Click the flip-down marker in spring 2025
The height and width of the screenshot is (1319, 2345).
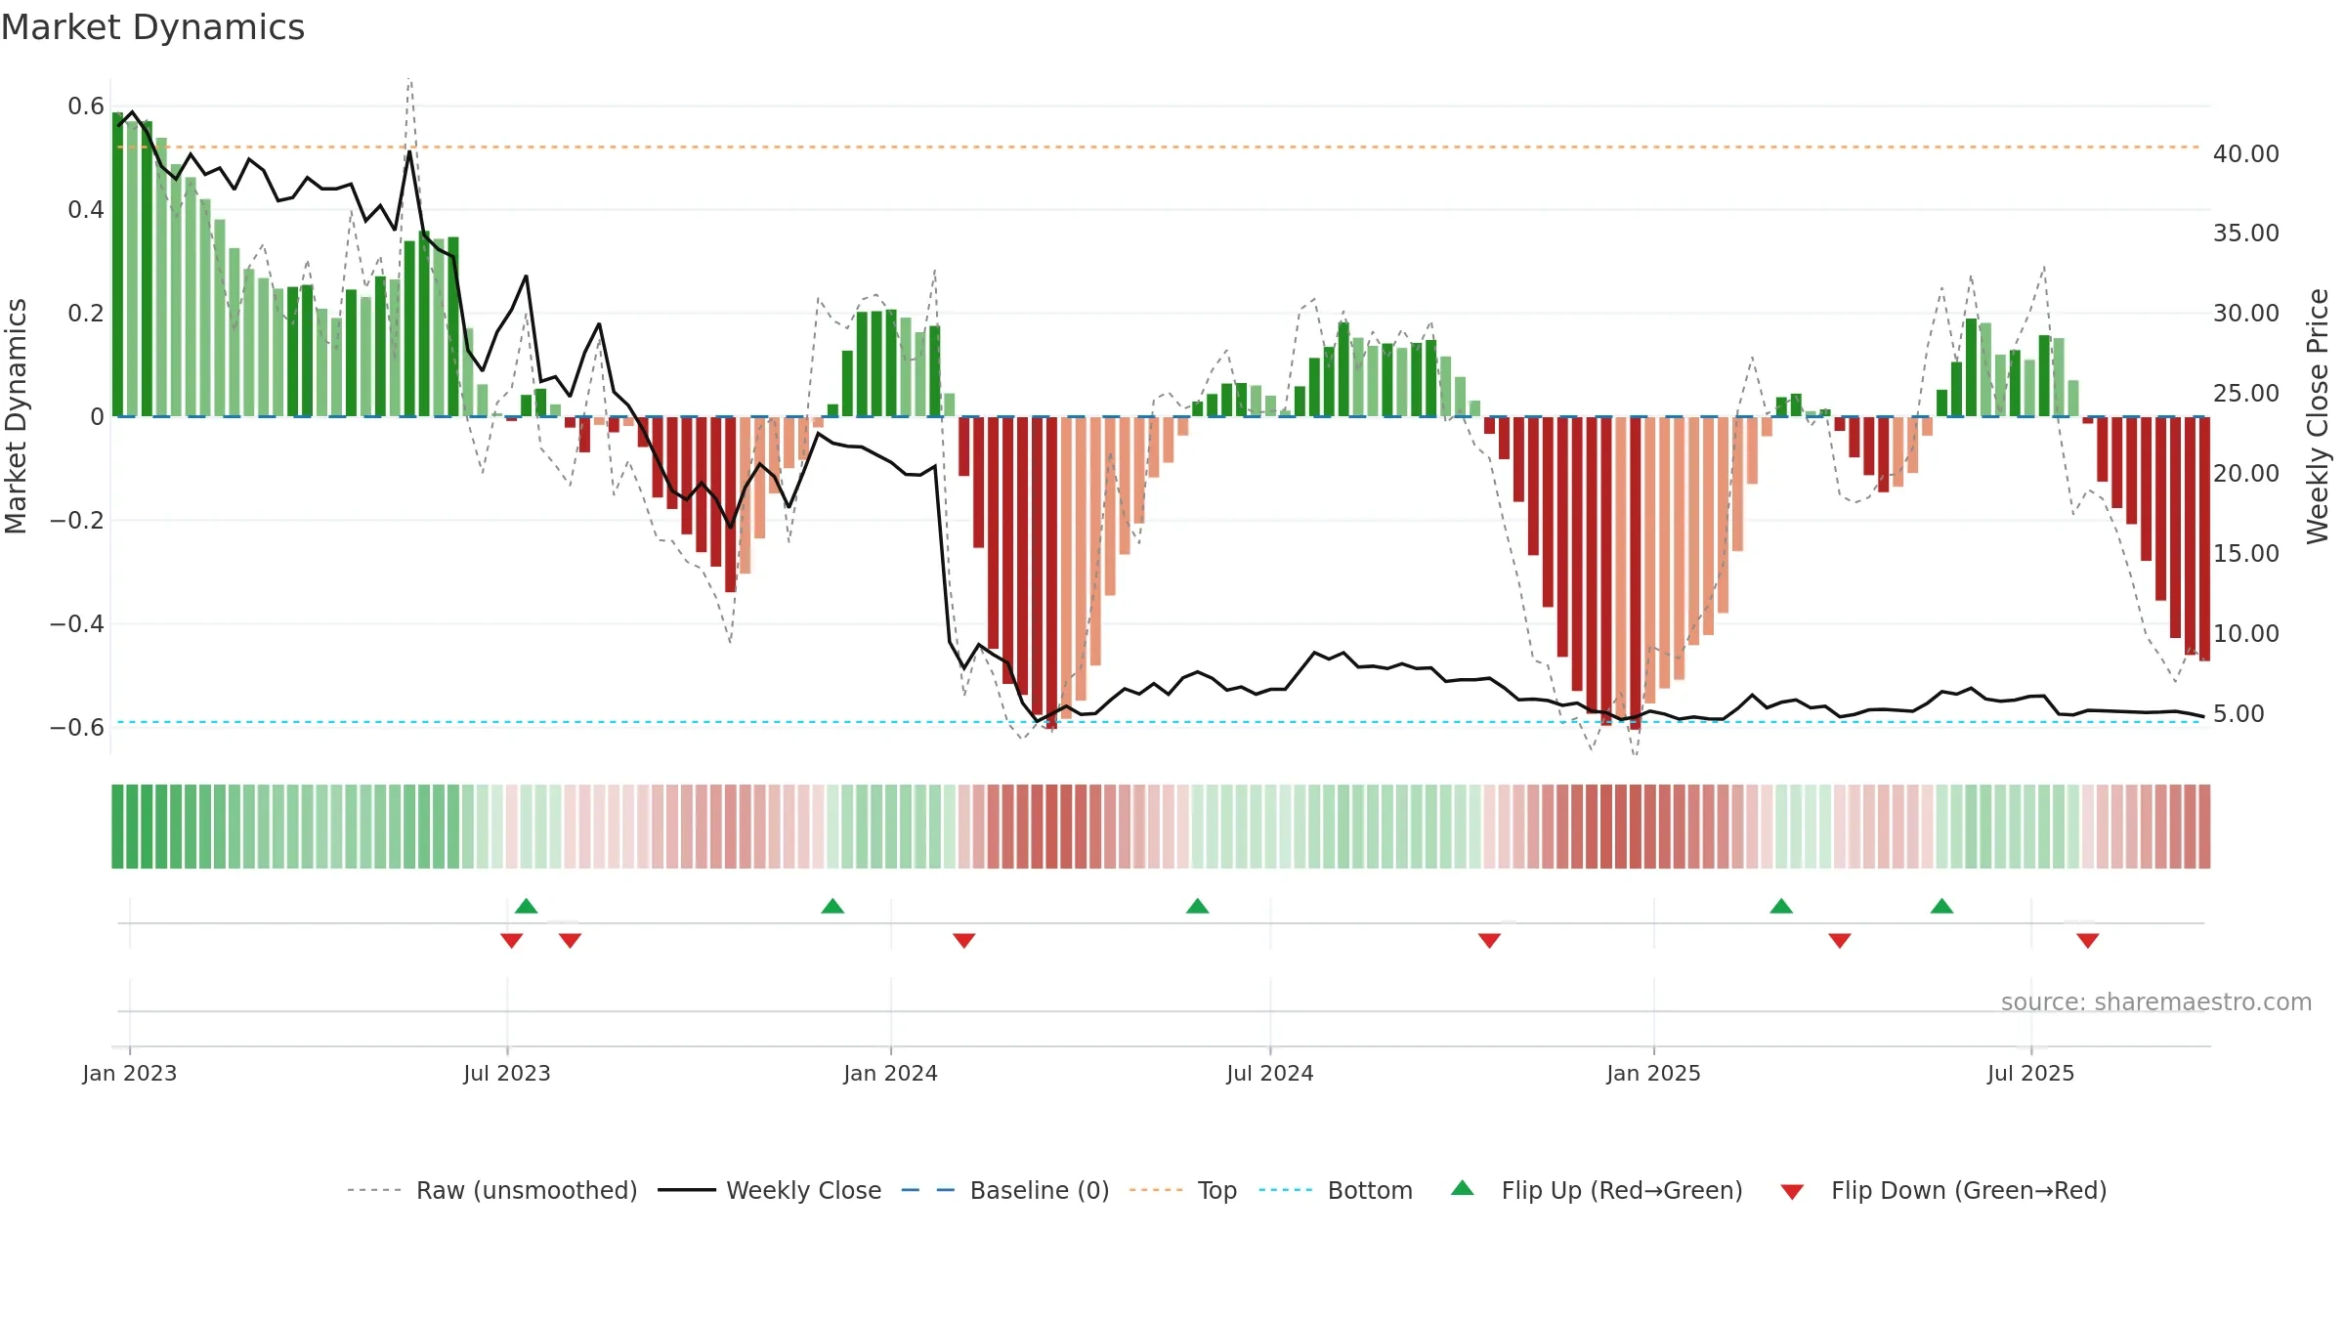click(x=1840, y=941)
